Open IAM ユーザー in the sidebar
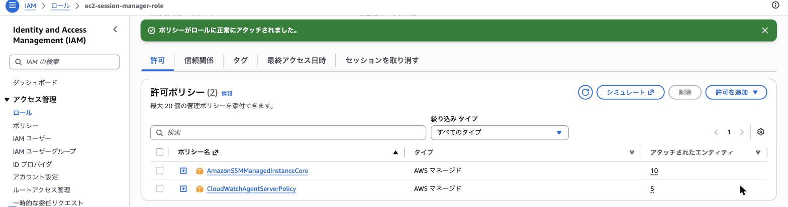Image resolution: width=788 pixels, height=207 pixels. [x=32, y=138]
